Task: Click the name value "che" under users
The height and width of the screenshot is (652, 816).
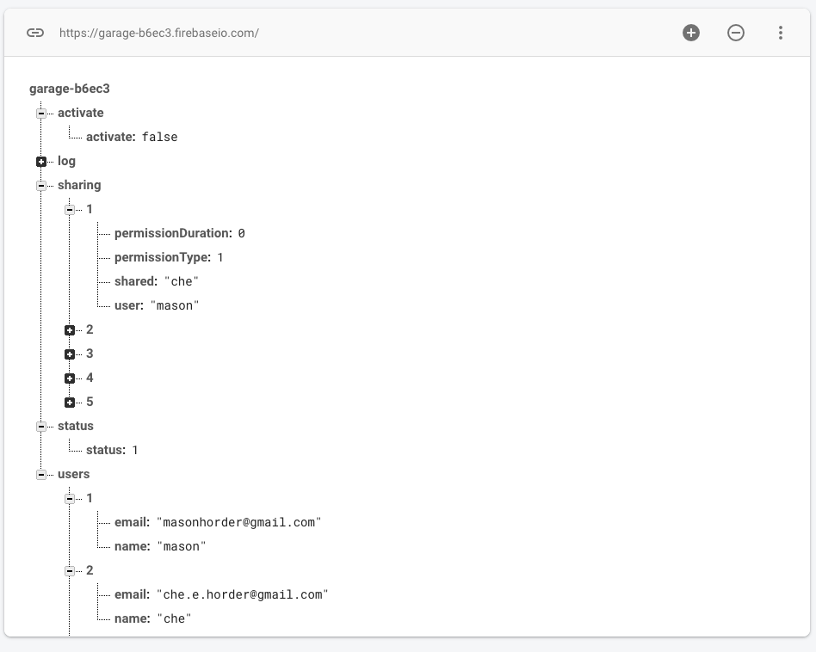Action: (175, 618)
